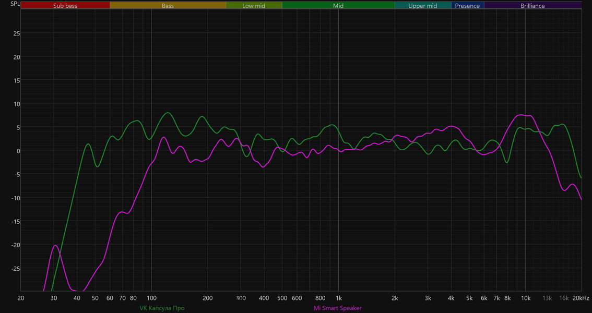Click the 1k frequency axis label

(x=338, y=298)
